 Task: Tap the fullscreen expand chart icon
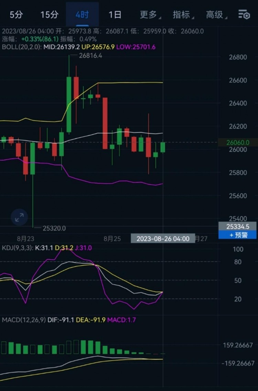pos(19,217)
